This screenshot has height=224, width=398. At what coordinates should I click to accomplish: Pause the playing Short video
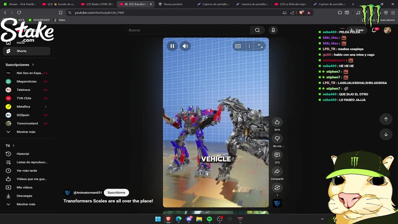(x=172, y=46)
